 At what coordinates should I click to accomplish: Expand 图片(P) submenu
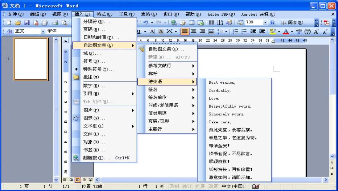click(x=104, y=110)
